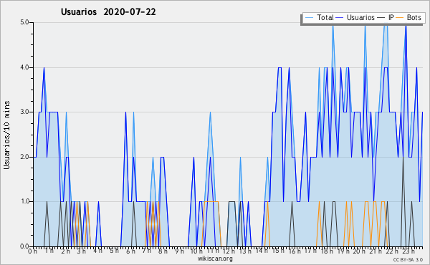
Task: Click the '23 h' x-axis label
Action: [x=408, y=251]
